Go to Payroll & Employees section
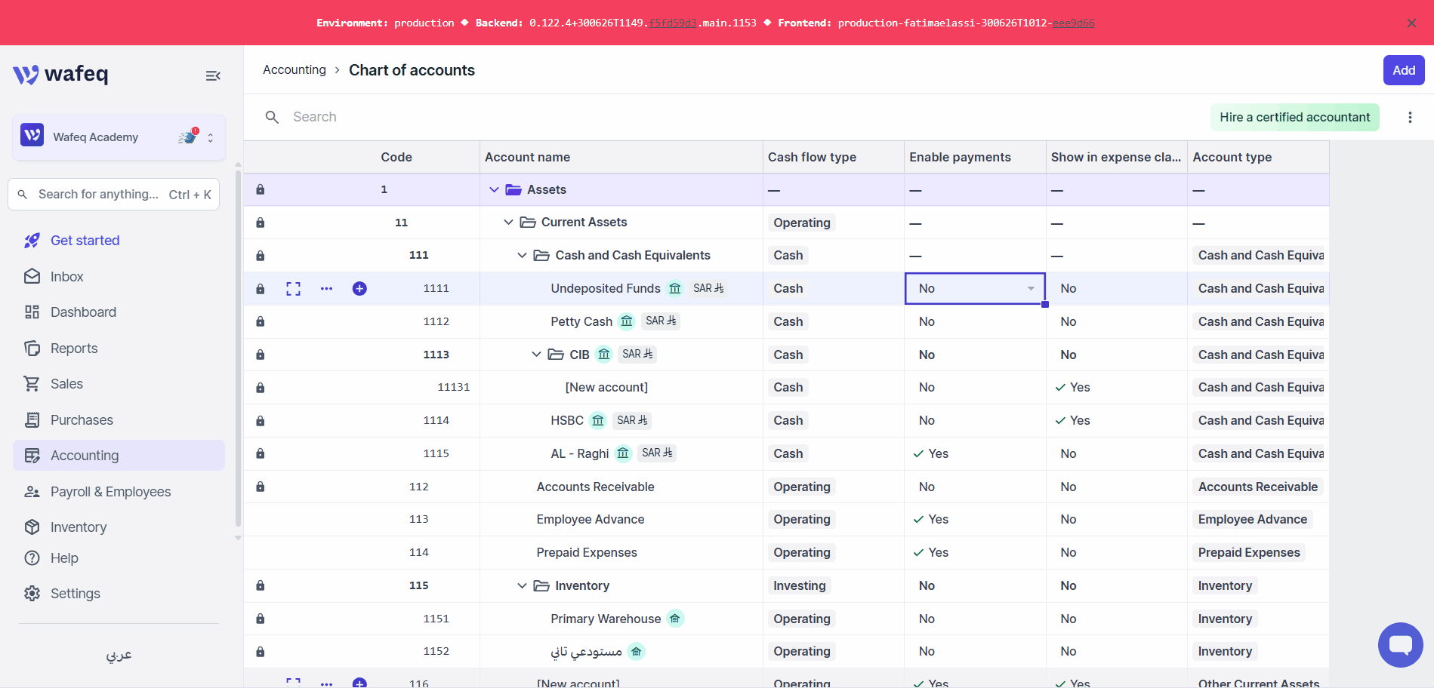The height and width of the screenshot is (688, 1434). [110, 491]
